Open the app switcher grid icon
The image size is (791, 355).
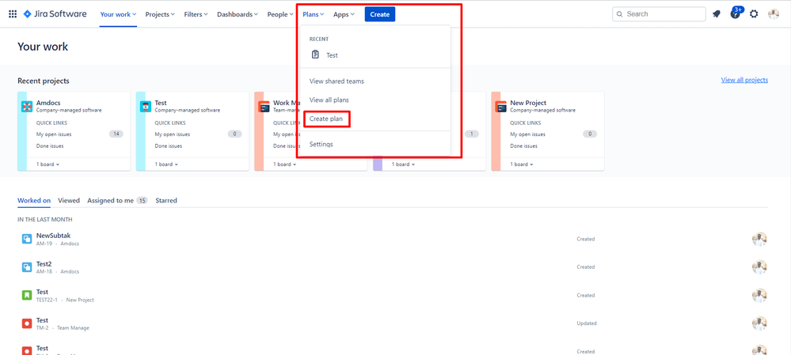point(13,14)
